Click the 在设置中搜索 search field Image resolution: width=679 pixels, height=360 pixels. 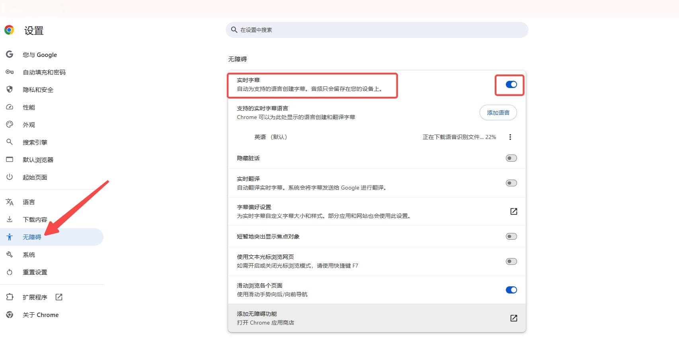(x=377, y=30)
